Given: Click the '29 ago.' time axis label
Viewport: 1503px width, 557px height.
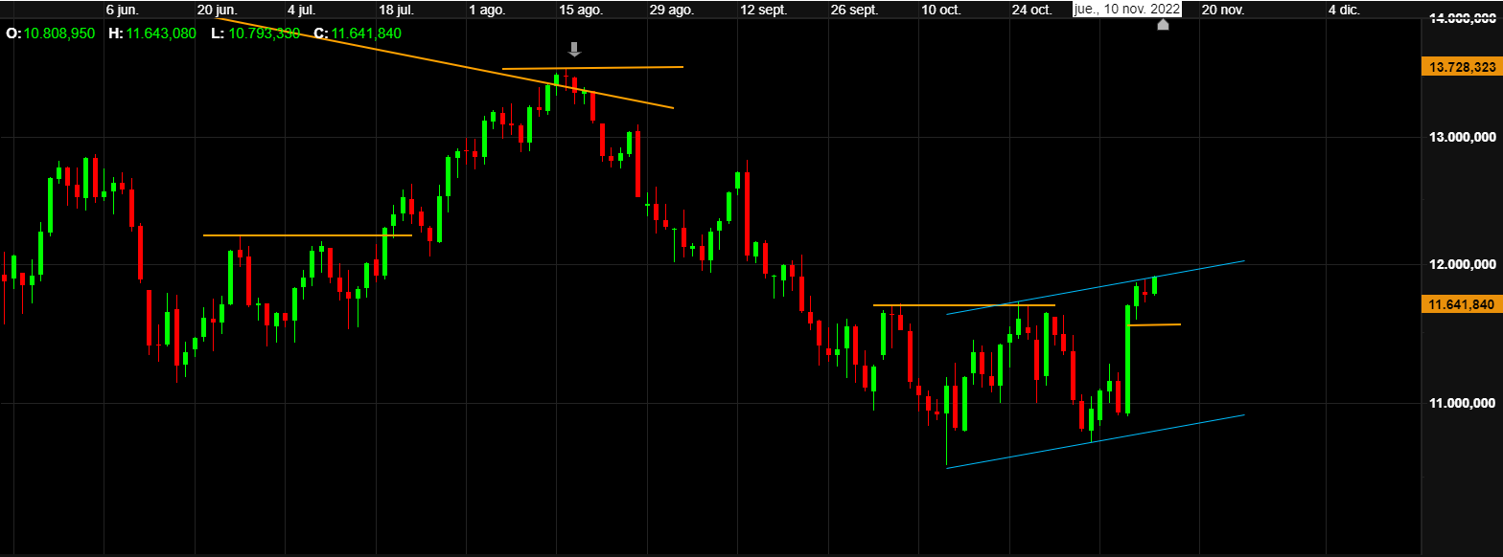Looking at the screenshot, I should click(x=671, y=10).
